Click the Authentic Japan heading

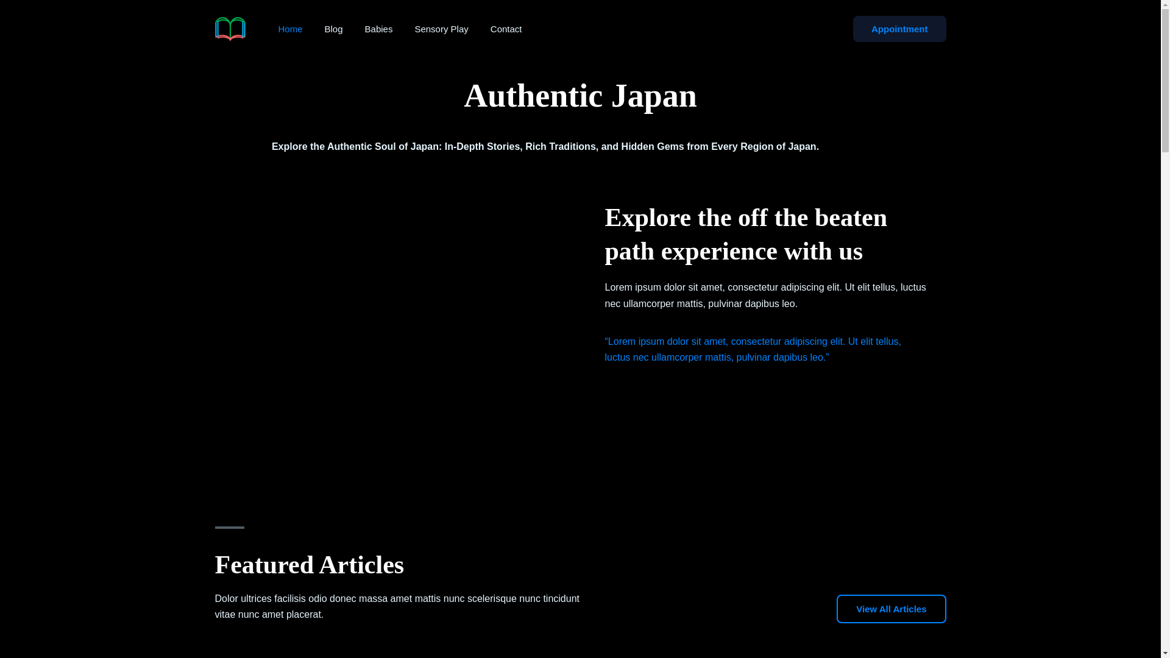(580, 96)
